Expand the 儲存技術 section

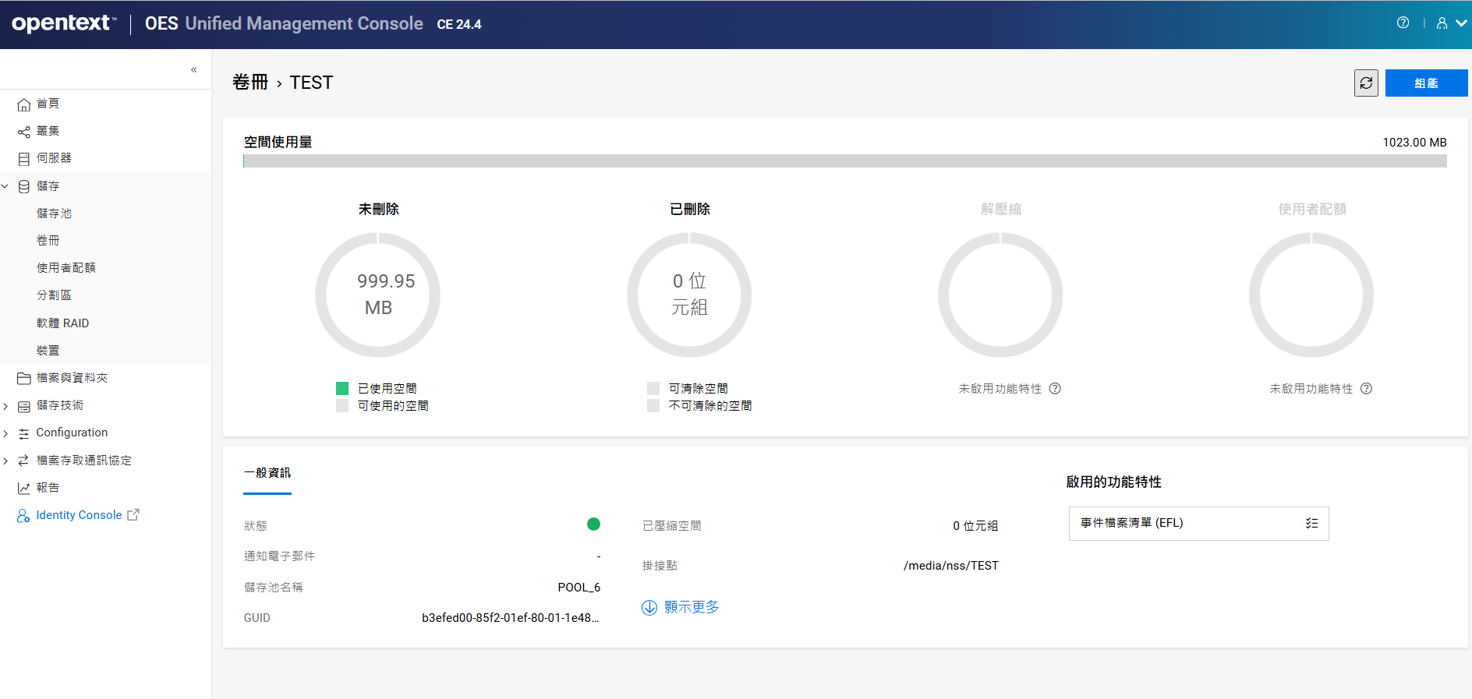(5, 406)
